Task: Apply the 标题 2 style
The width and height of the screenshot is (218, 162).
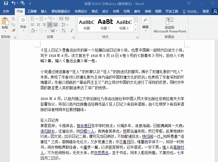Action: 124,25
